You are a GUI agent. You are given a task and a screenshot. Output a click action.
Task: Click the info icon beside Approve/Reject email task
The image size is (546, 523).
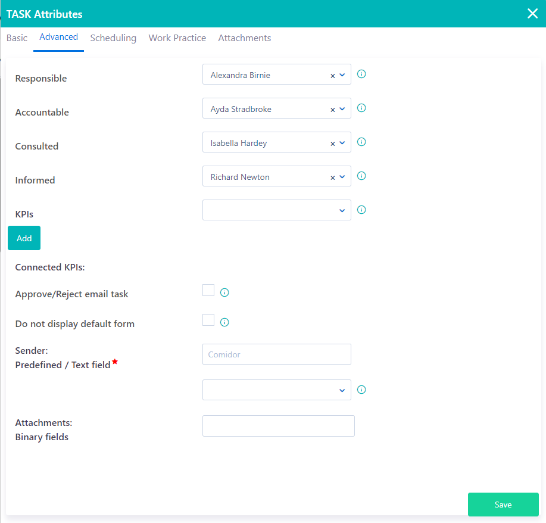coord(224,292)
